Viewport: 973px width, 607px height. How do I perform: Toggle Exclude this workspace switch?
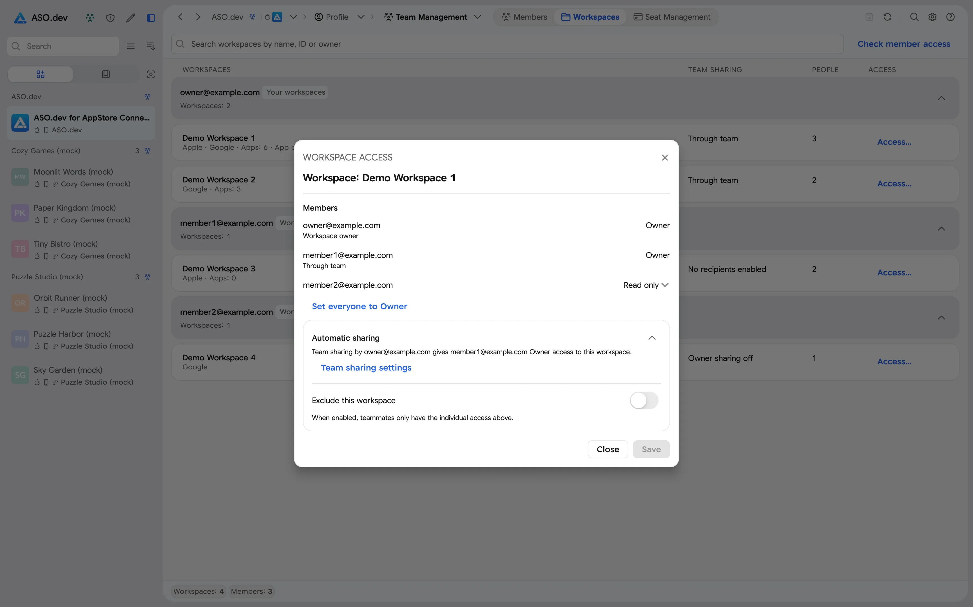(644, 400)
